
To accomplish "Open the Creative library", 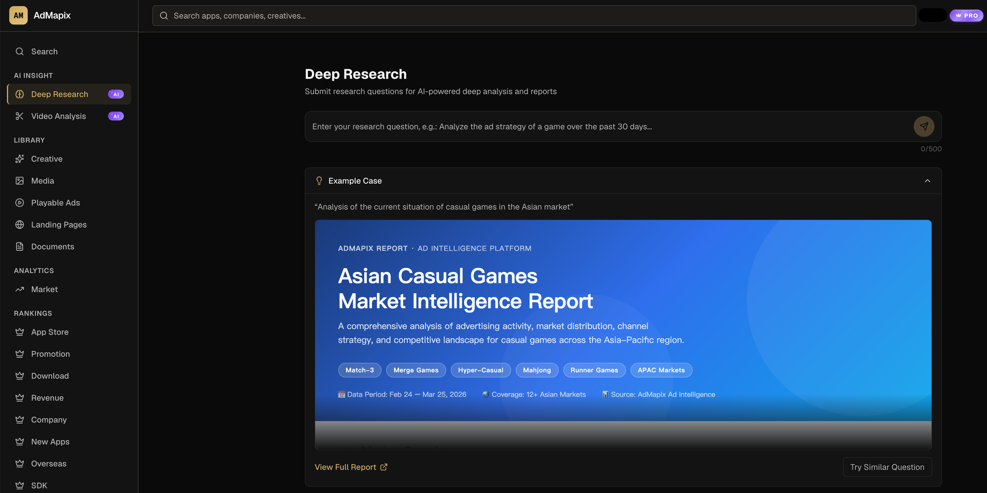I will [x=46, y=158].
